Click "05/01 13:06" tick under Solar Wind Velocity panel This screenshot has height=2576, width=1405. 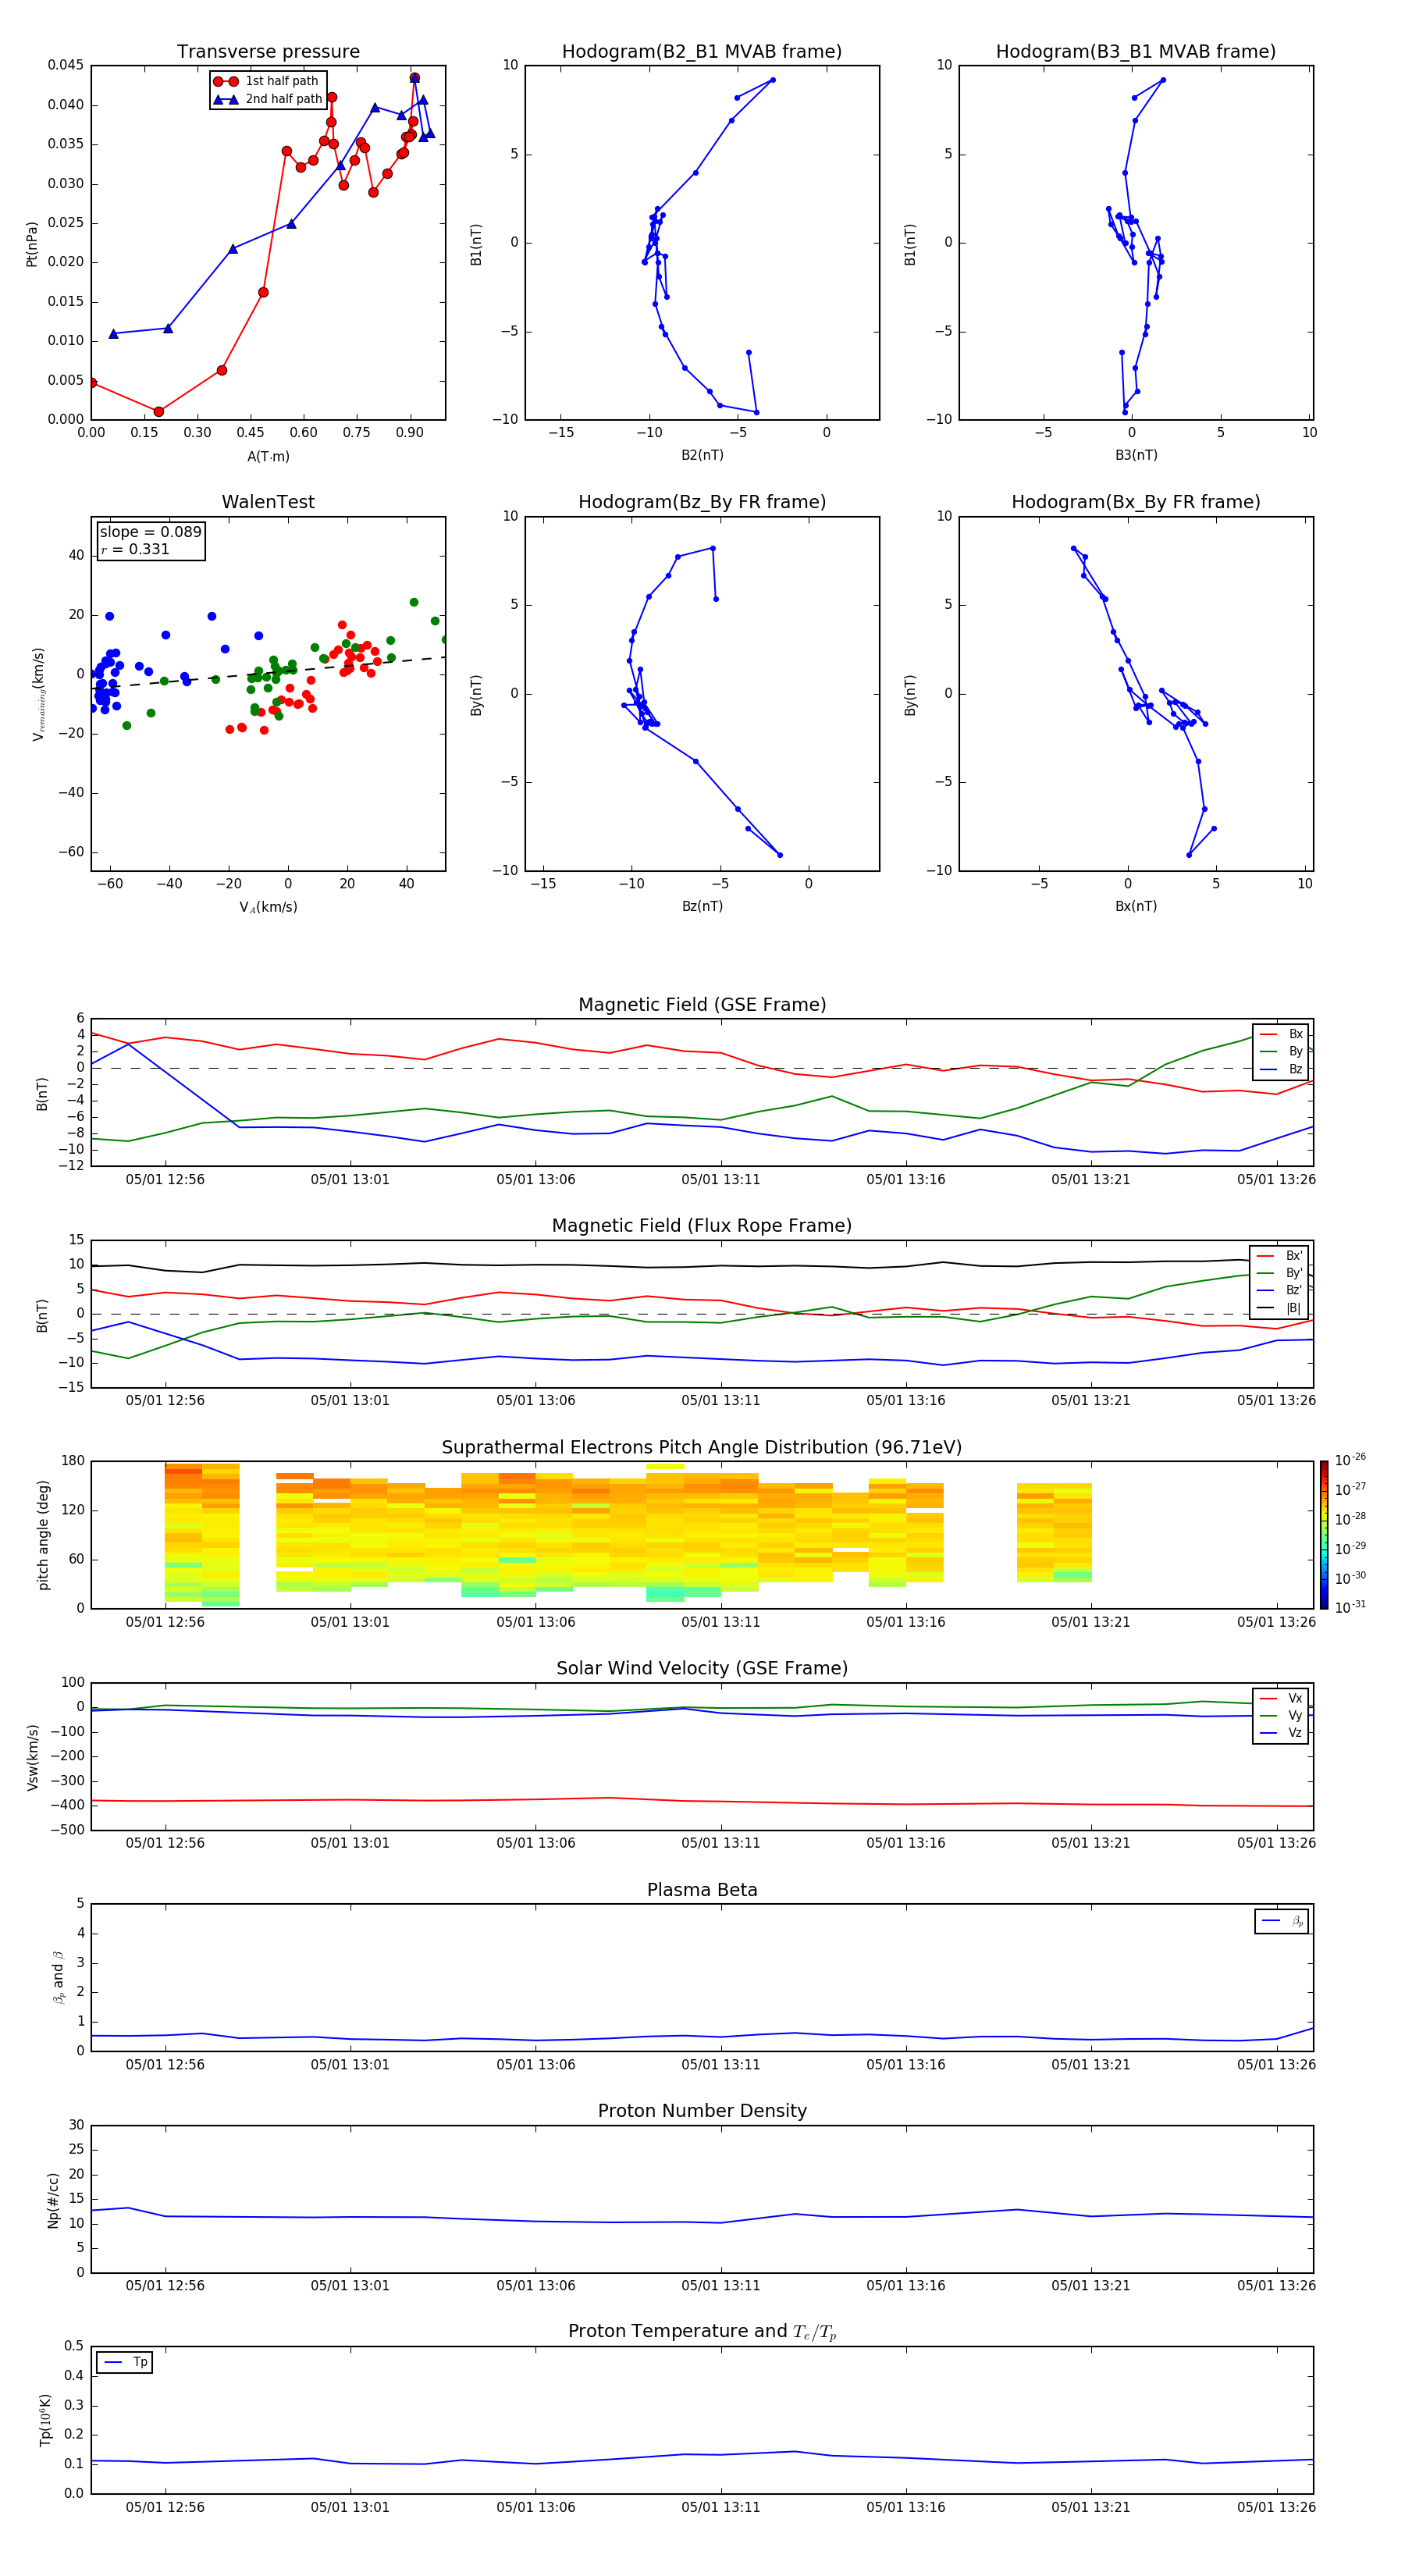click(536, 1843)
